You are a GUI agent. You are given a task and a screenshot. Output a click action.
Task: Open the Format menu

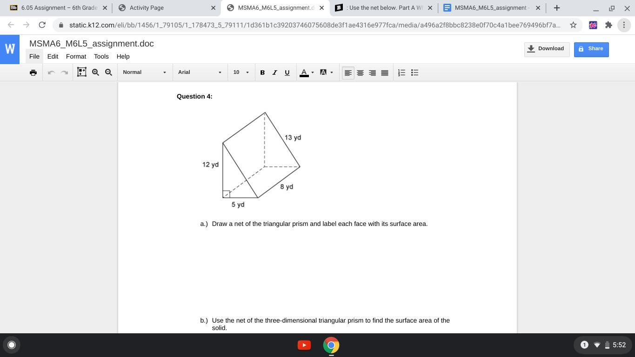pos(76,56)
